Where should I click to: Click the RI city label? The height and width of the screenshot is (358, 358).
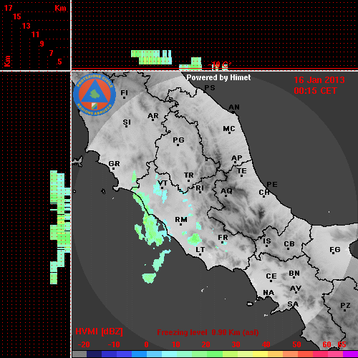[x=200, y=188]
